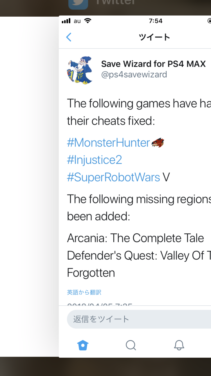The width and height of the screenshot is (211, 376).
Task: Tap the Save Wizard for PS4 MAX name
Action: [153, 64]
